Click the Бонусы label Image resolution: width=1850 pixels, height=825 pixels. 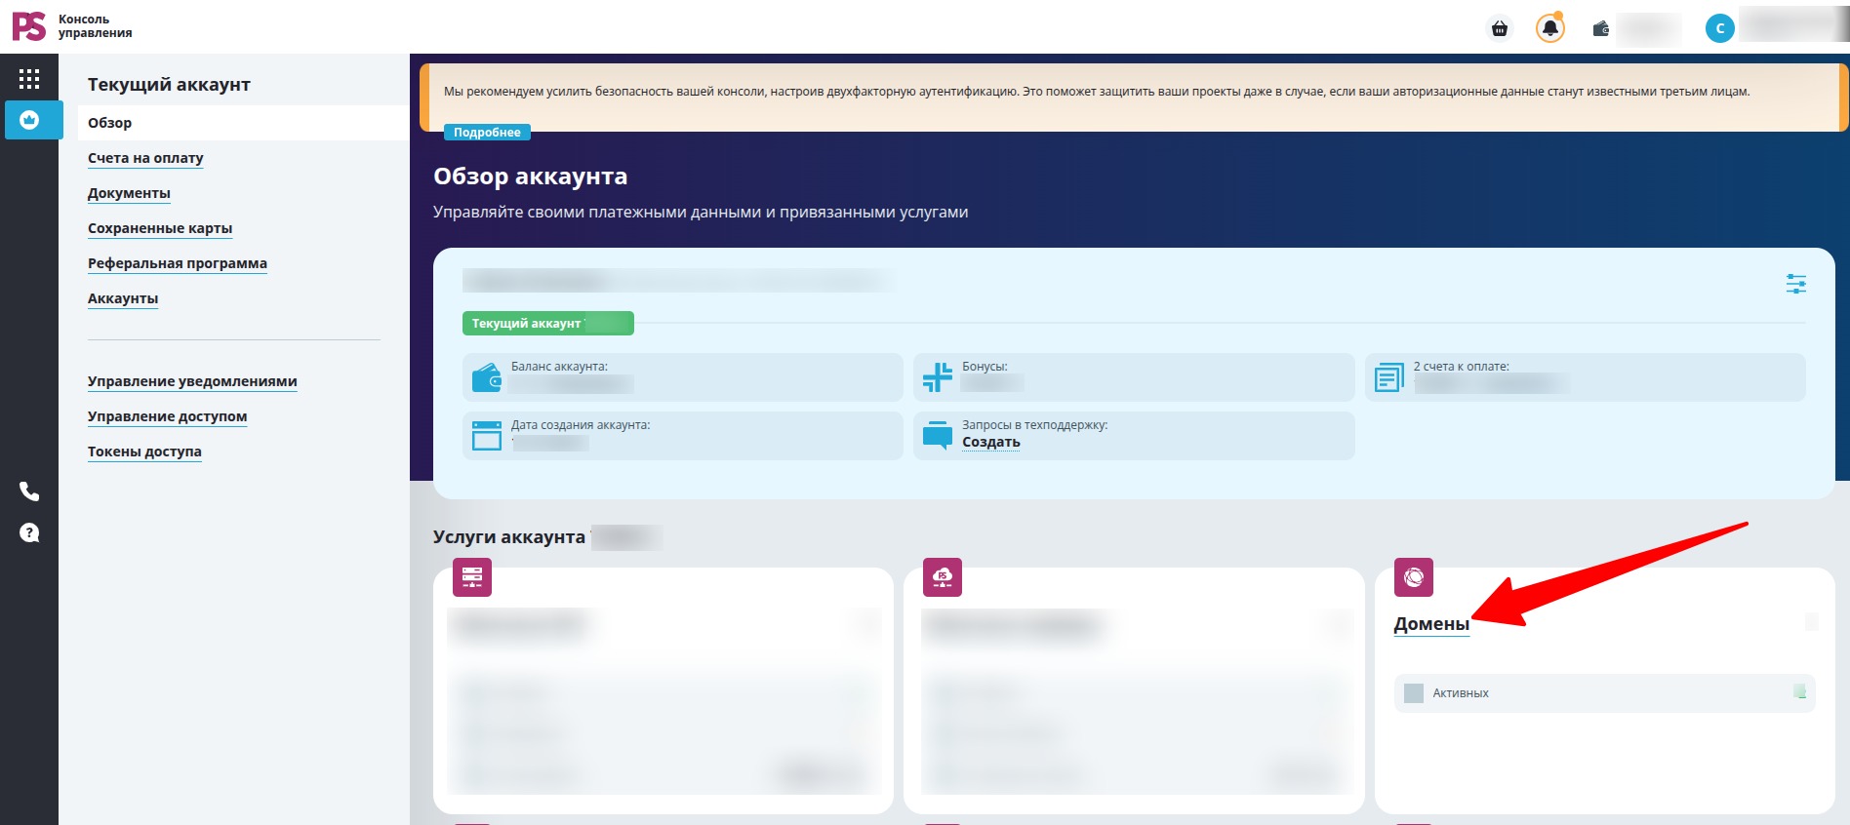point(985,367)
